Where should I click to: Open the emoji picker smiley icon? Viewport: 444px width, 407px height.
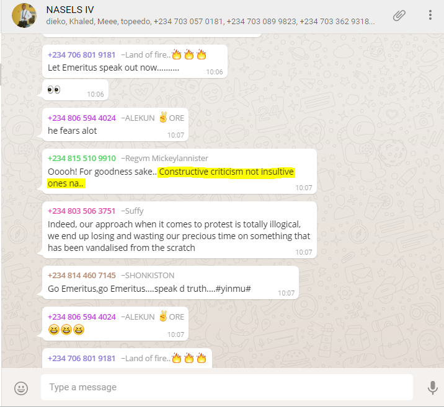tap(21, 388)
